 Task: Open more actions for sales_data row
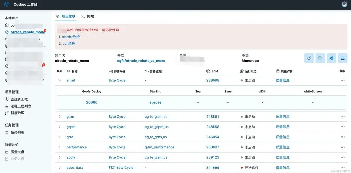[x=343, y=167]
